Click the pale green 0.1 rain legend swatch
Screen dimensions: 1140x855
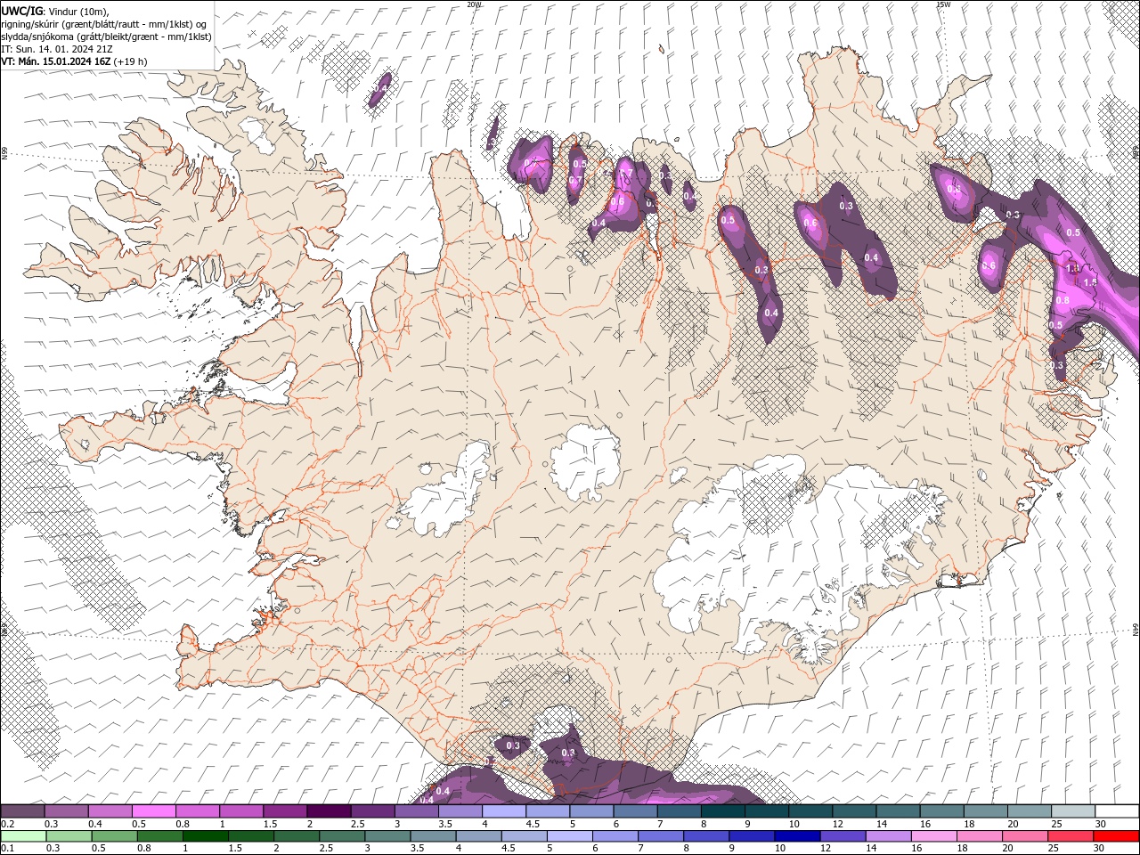pos(23,836)
